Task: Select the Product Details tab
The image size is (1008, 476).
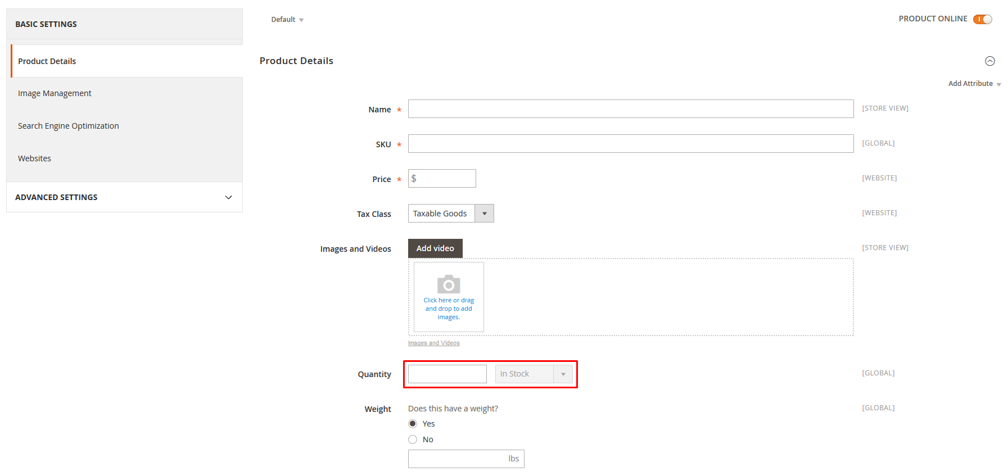Action: click(47, 61)
